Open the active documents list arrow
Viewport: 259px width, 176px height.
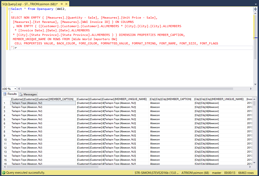click(x=255, y=3)
